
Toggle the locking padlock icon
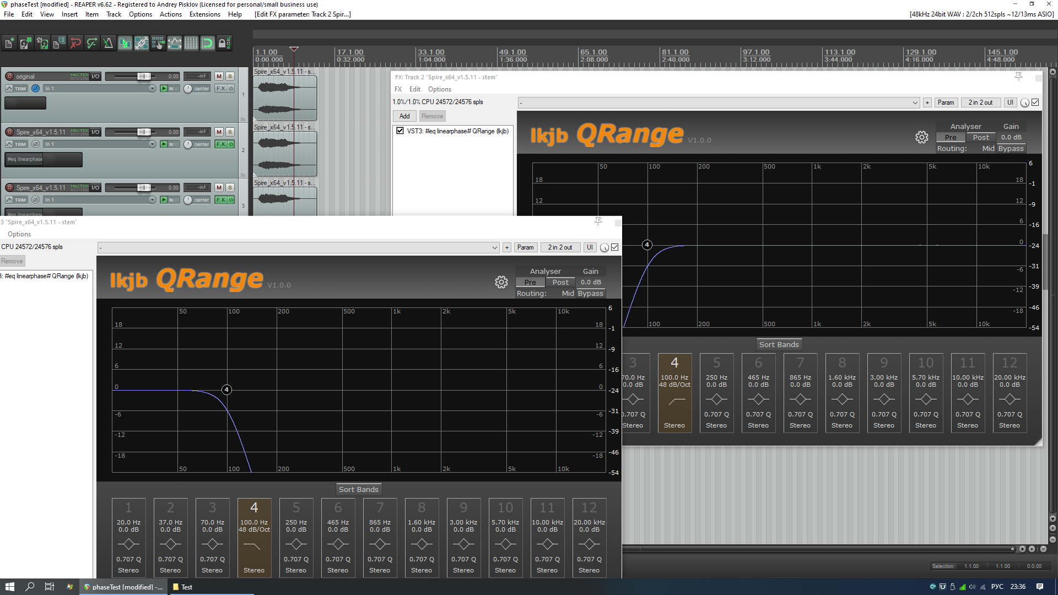tap(223, 43)
